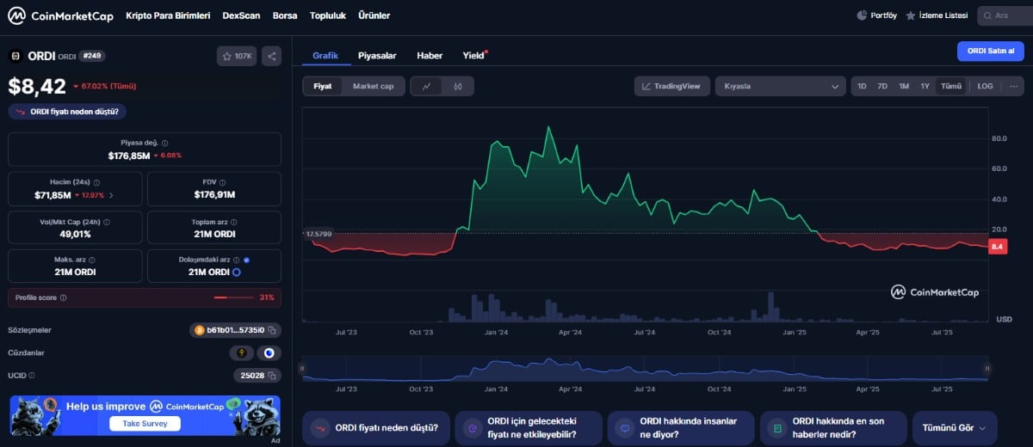Focus the Ara search field
Viewport: 1033px width, 447px height.
[1005, 15]
